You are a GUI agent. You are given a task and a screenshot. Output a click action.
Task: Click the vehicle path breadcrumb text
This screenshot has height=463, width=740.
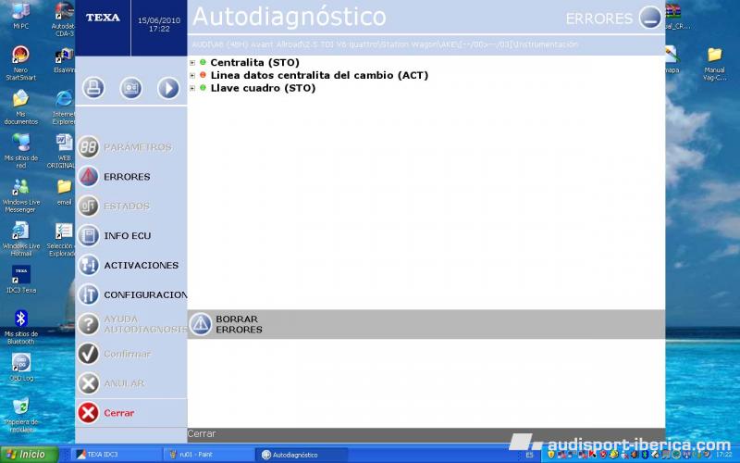(385, 44)
